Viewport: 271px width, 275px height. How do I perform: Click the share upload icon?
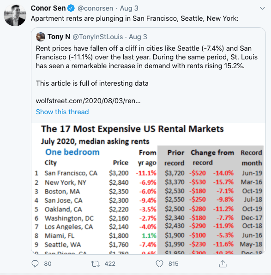click(223, 263)
